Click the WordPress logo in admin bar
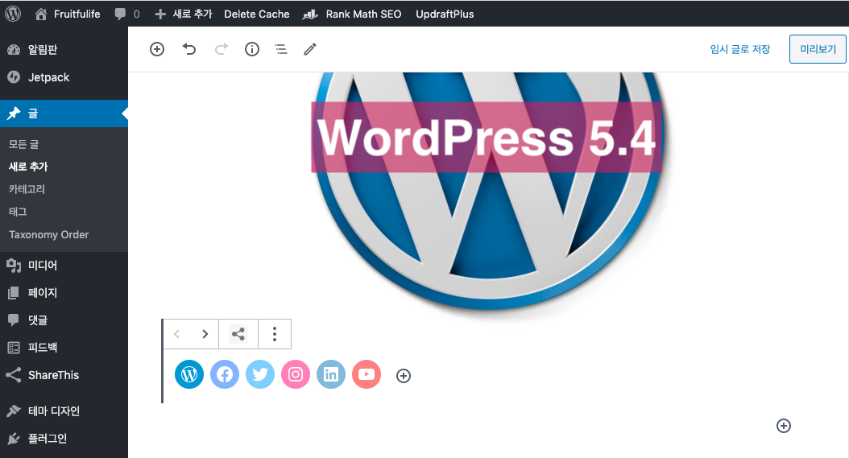 (x=13, y=14)
